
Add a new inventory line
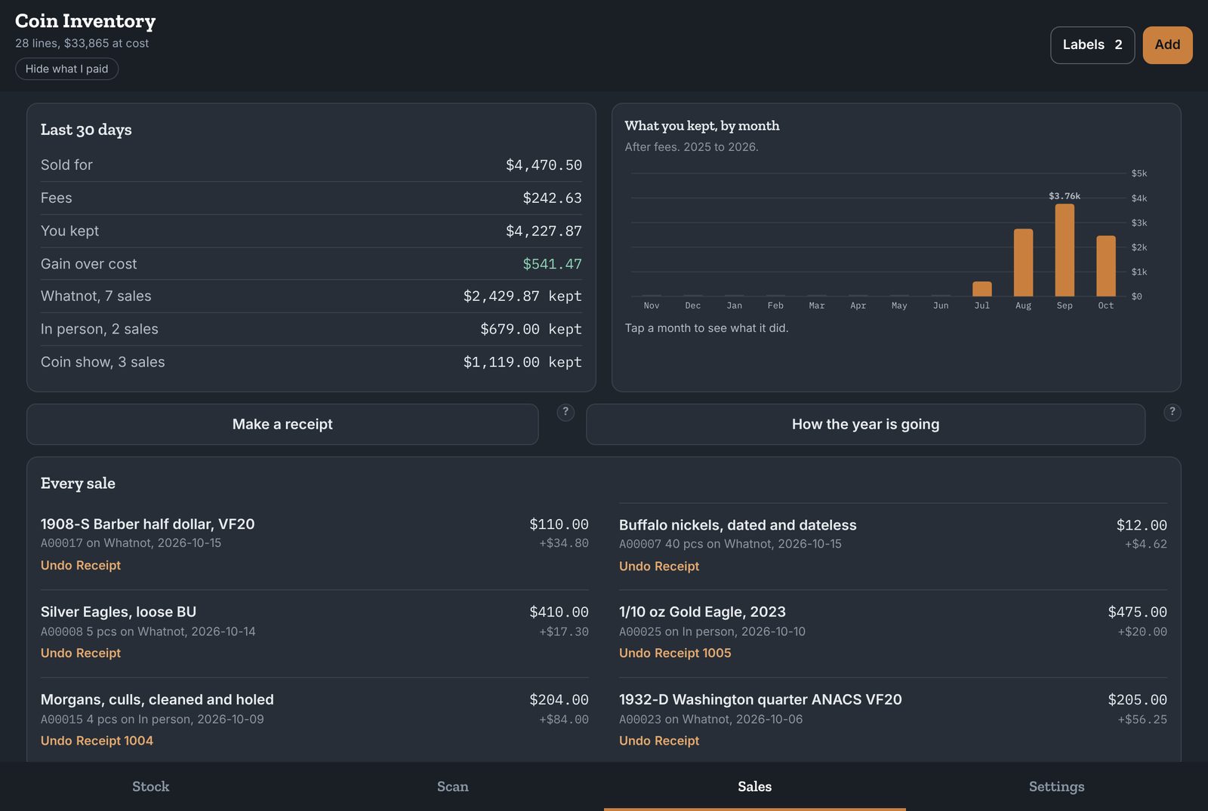point(1167,45)
